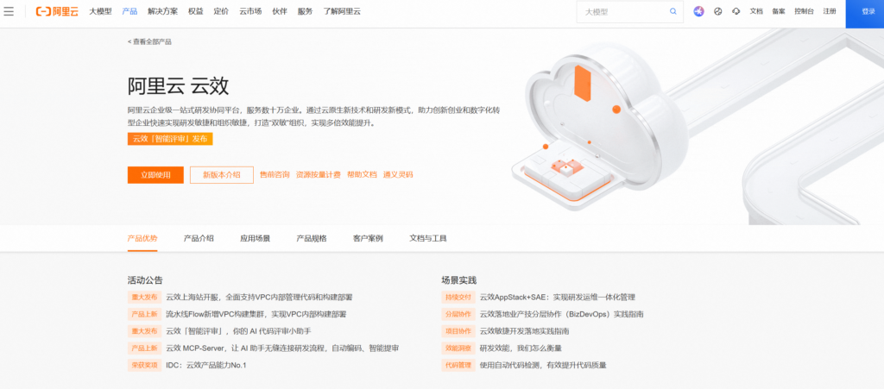Click the 注册 link

tap(830, 11)
